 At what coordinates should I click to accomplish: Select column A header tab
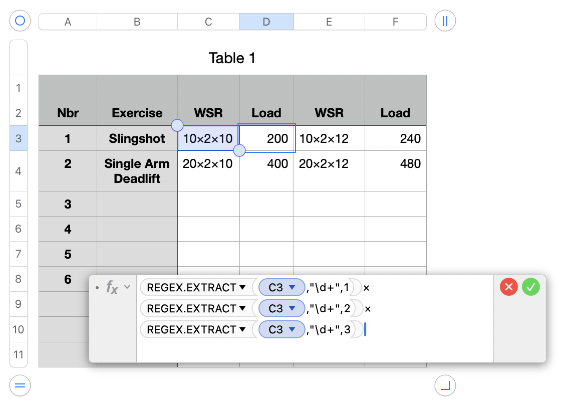point(68,22)
